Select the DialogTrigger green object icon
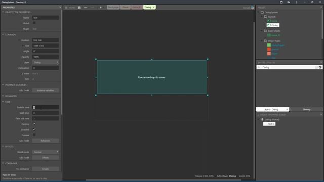 (x=269, y=45)
